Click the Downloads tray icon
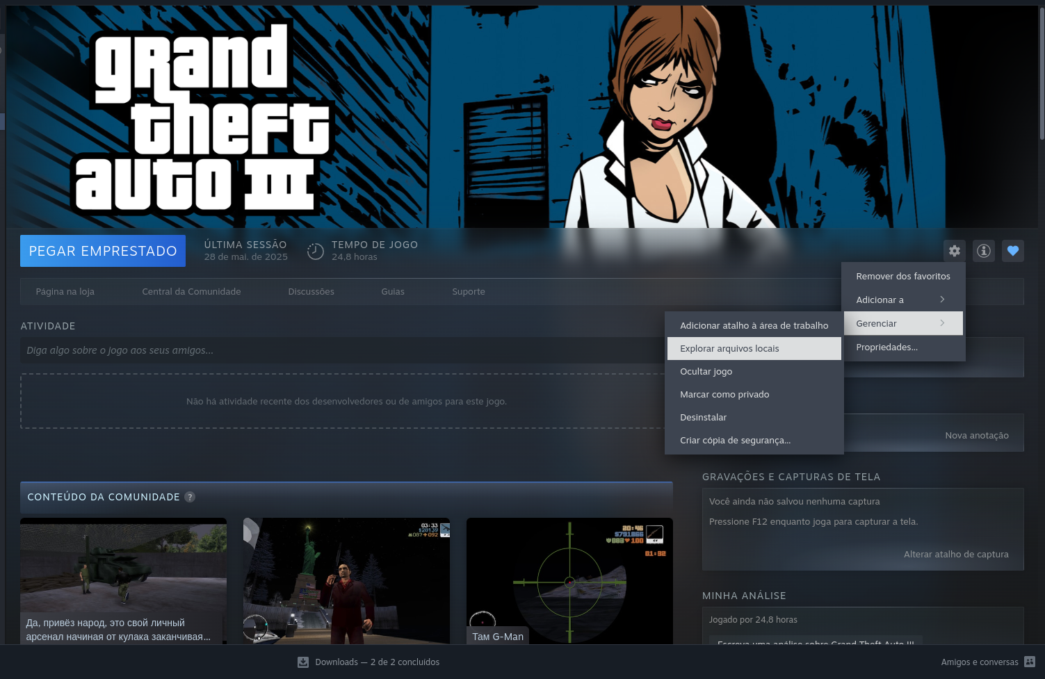 point(303,662)
